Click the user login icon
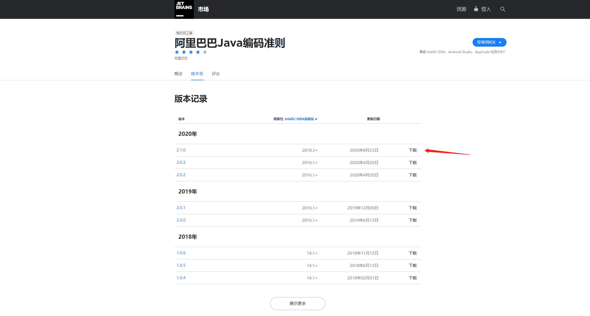The height and width of the screenshot is (316, 590). tap(476, 9)
